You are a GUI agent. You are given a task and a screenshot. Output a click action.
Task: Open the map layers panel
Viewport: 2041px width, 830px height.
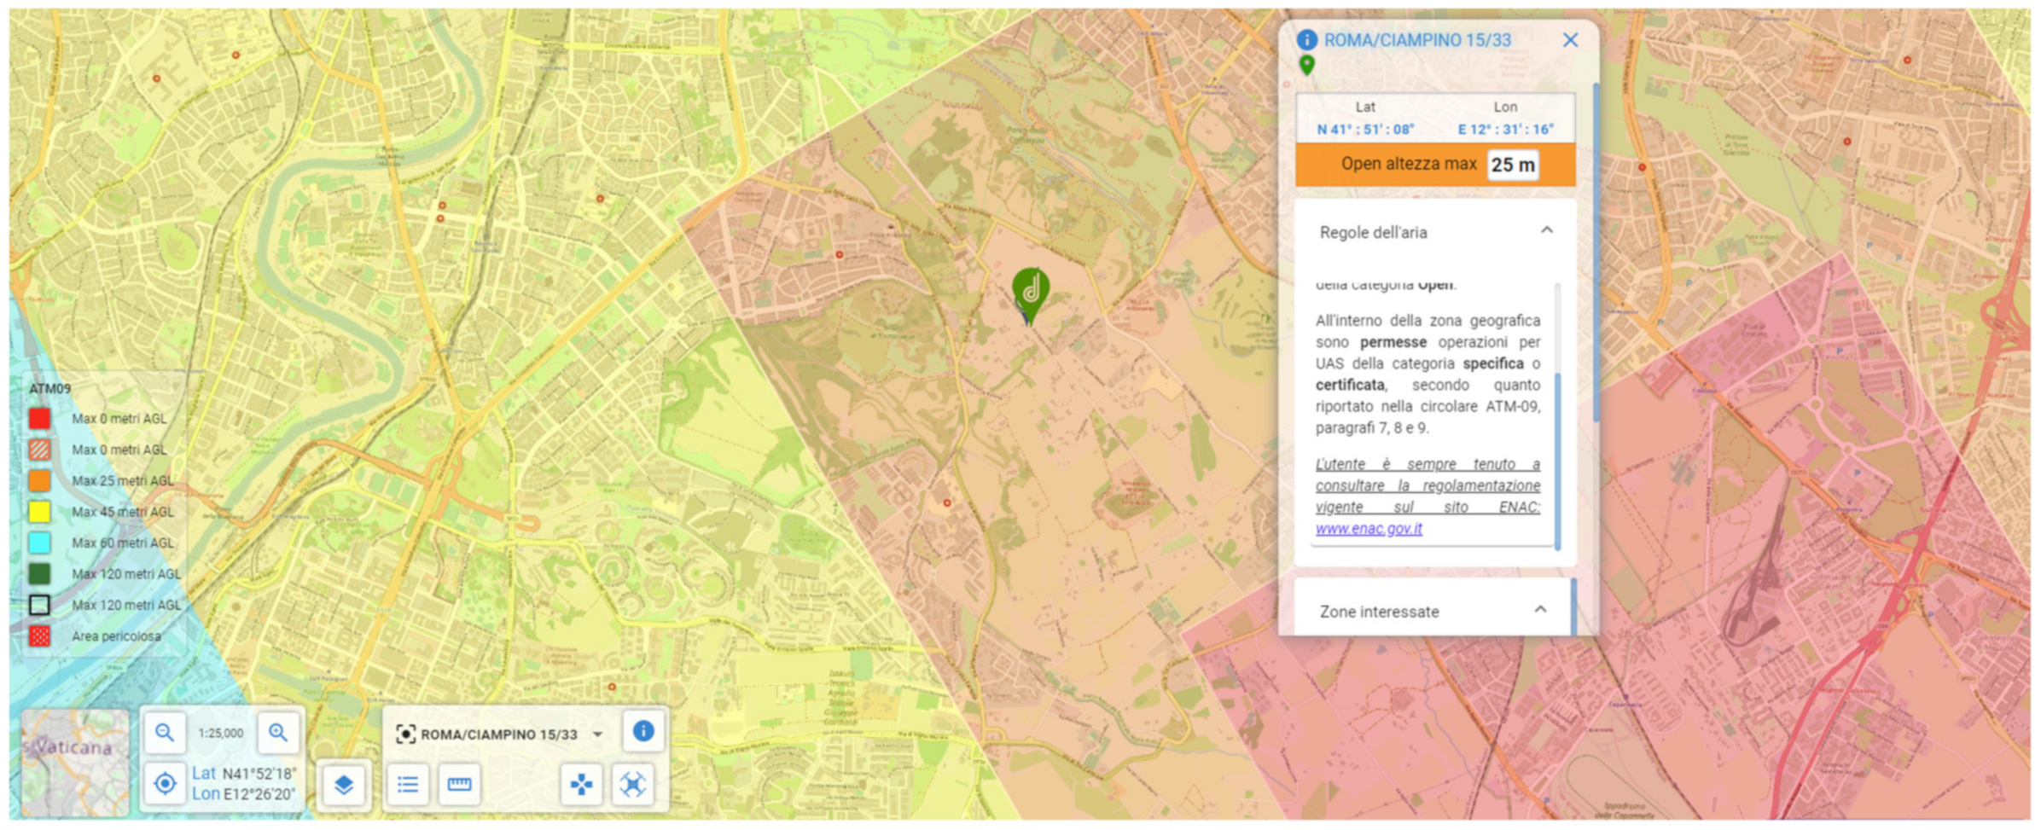click(344, 785)
